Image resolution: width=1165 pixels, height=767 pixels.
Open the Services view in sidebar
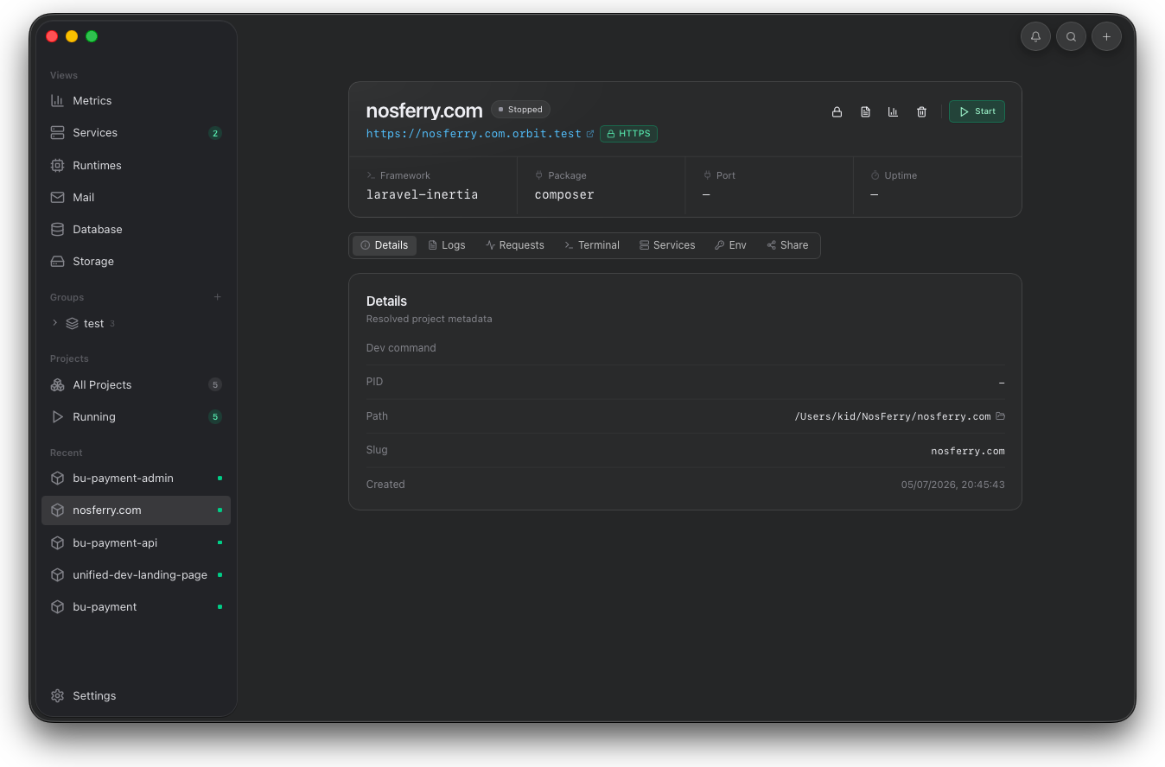137,132
